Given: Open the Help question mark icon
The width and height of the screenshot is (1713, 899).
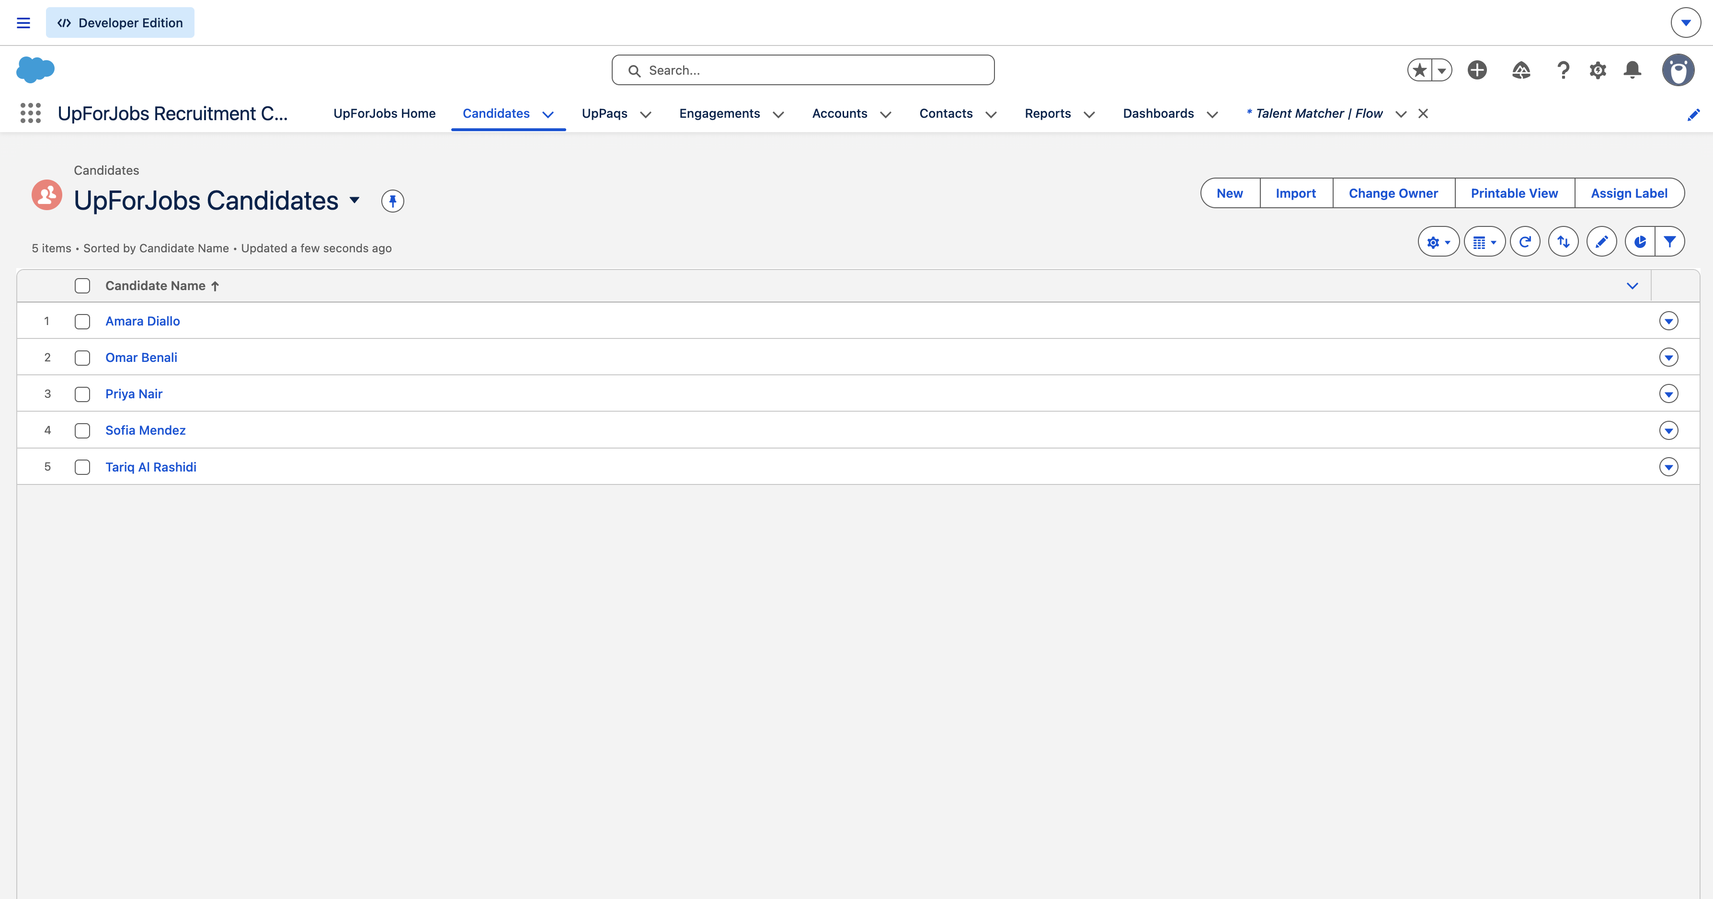Looking at the screenshot, I should (1564, 70).
